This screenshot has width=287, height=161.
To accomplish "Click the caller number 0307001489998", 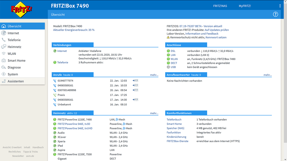I will tap(67, 90).
